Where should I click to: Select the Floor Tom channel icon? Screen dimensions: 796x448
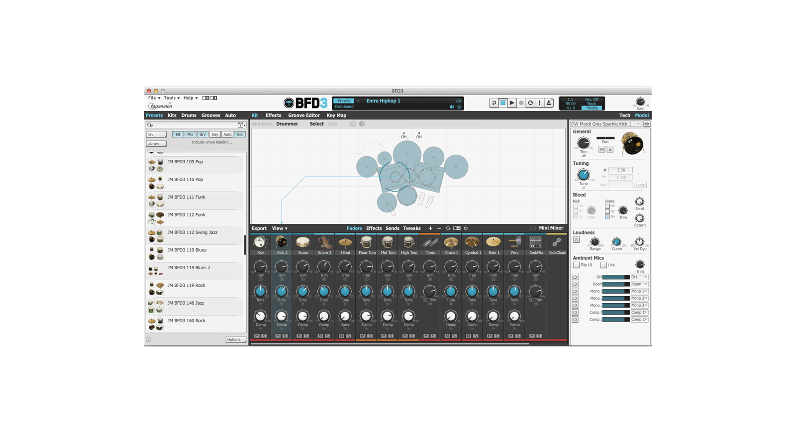[366, 242]
